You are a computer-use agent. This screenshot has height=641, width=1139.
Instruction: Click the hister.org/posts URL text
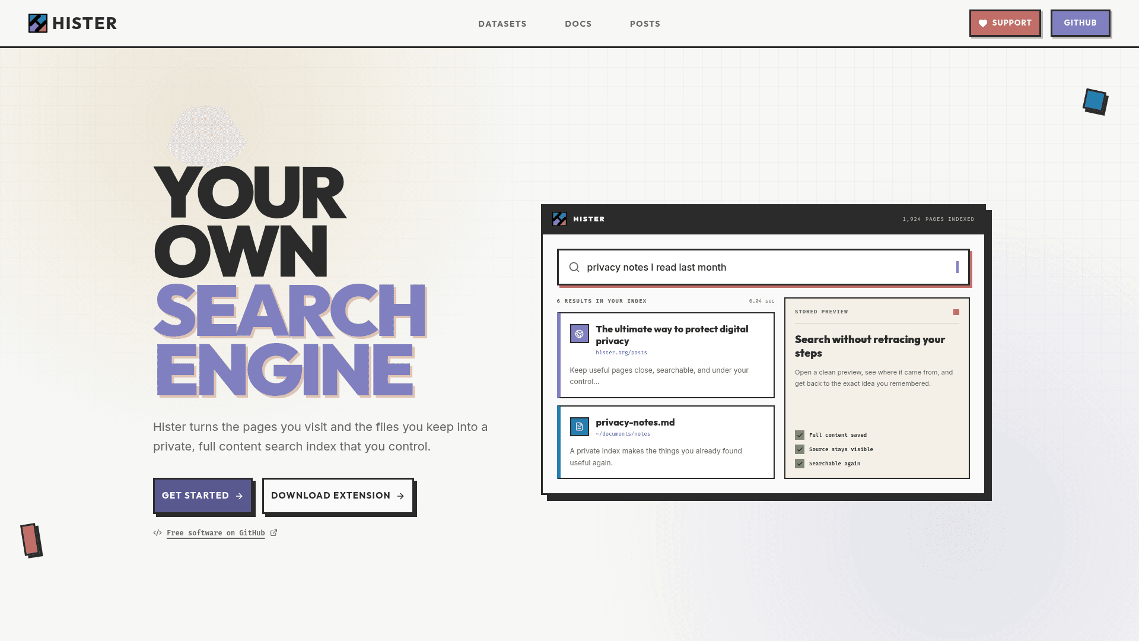tap(622, 353)
